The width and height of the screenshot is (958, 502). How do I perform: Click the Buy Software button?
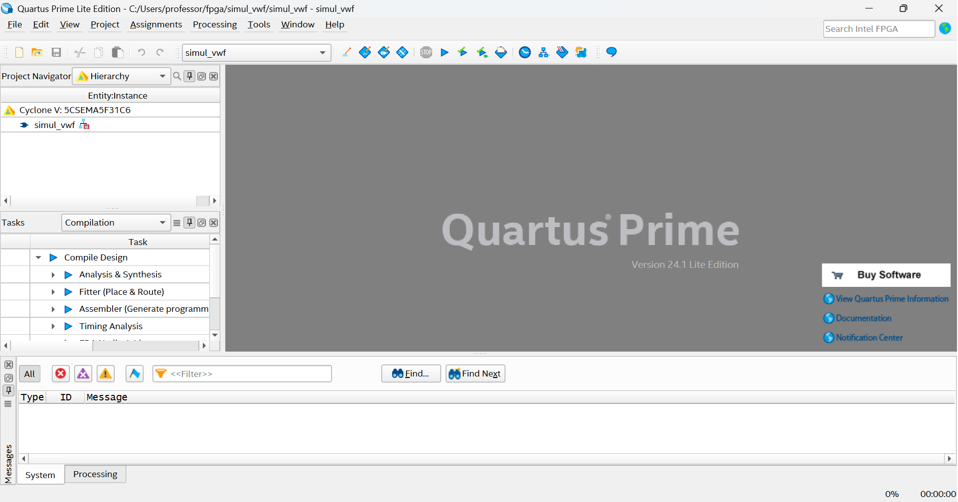pos(886,275)
